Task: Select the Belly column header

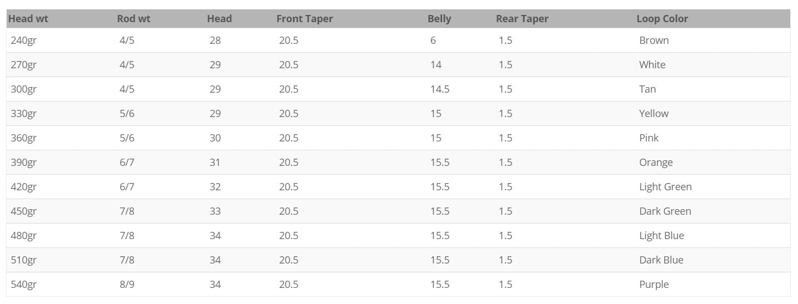Action: point(439,19)
